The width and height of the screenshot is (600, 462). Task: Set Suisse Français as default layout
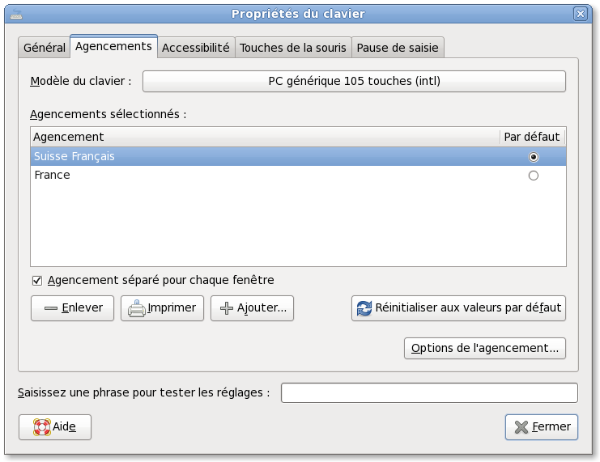tap(533, 157)
